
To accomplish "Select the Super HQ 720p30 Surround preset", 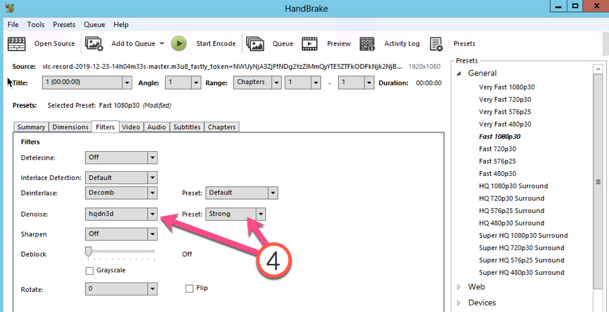I will 522,248.
